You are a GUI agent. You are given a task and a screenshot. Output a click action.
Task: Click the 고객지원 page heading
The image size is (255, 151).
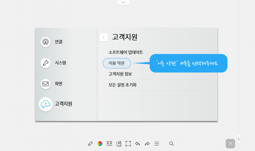point(125,37)
